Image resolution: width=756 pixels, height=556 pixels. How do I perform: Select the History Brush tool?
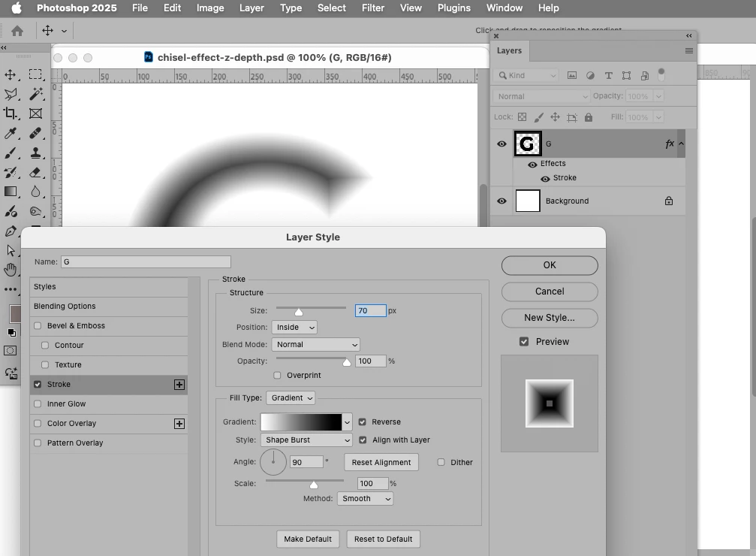(10, 172)
